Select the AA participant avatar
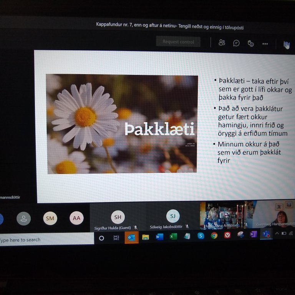This screenshot has width=295, height=295. (x=76, y=218)
